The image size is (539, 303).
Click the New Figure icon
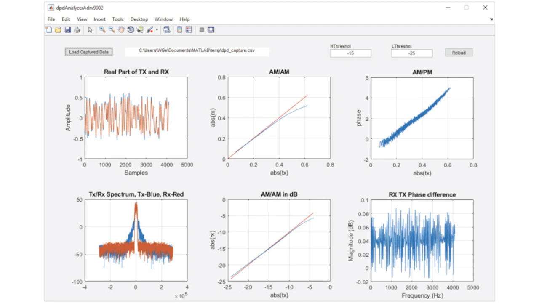pyautogui.click(x=49, y=30)
